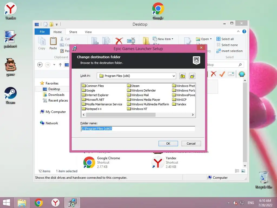This screenshot has height=208, width=277.
Task: Select Favorites in the navigation pane
Action: 49,83
